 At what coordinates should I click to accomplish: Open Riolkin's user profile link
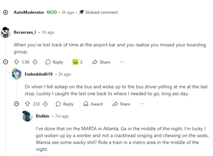pos(43,116)
